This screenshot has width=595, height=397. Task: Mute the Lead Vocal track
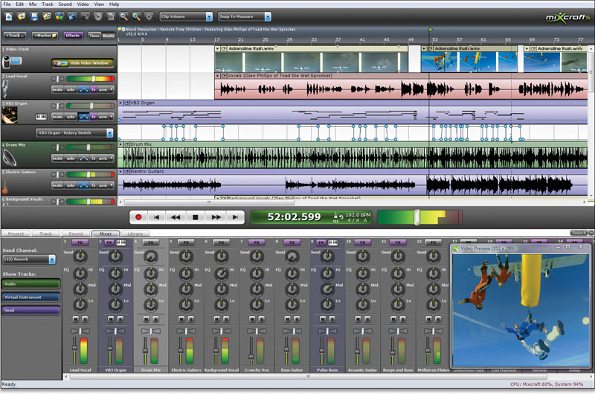pos(57,89)
